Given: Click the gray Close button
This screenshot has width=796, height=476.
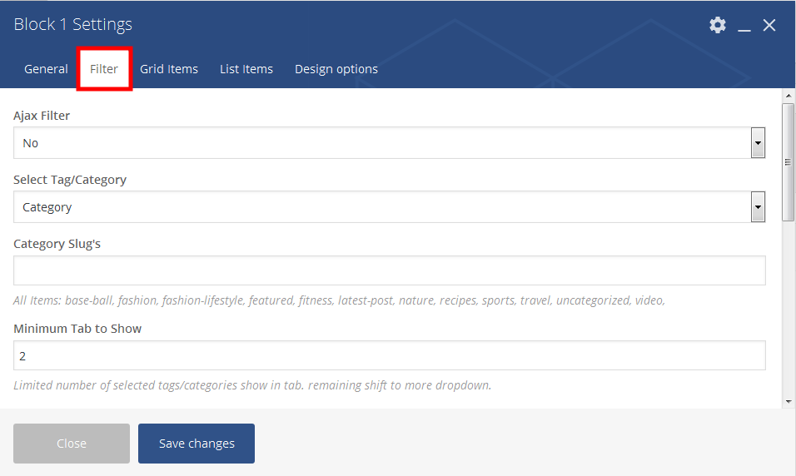Looking at the screenshot, I should [72, 444].
